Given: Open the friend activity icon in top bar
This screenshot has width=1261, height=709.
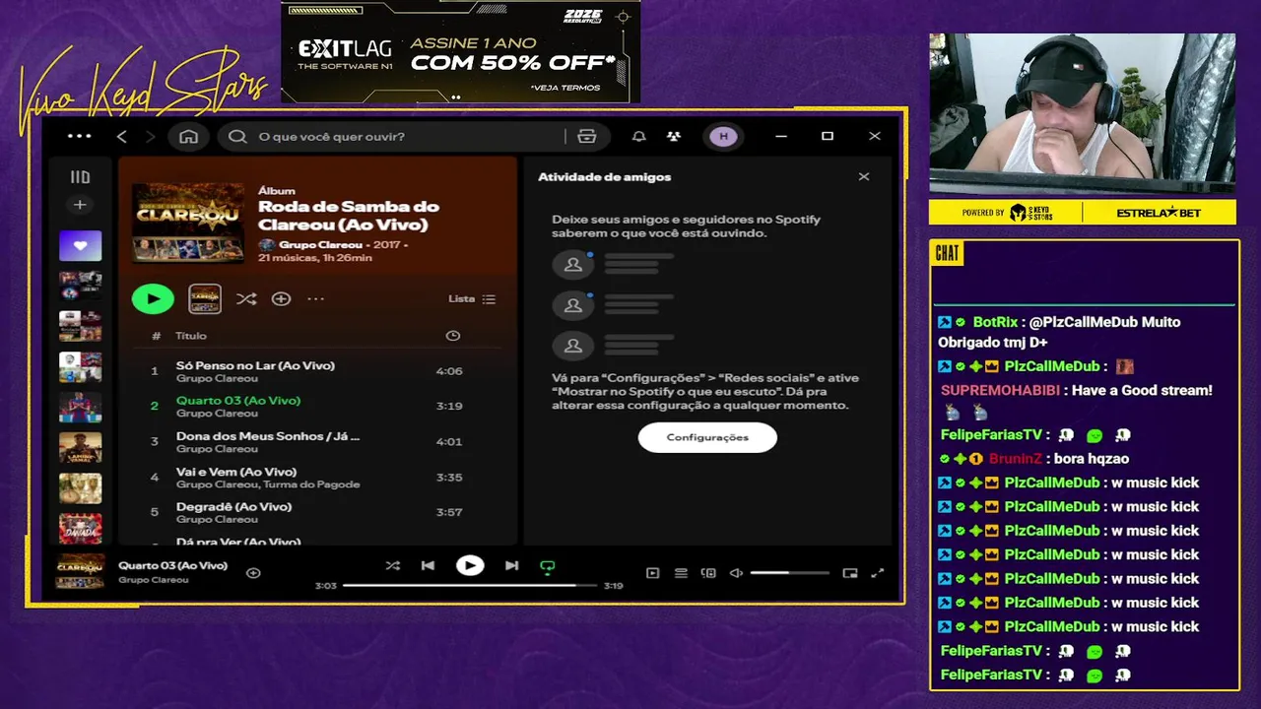Looking at the screenshot, I should coord(673,137).
